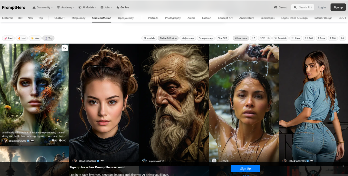
Task: Toggle the Best sort pill
Action: click(x=8, y=38)
